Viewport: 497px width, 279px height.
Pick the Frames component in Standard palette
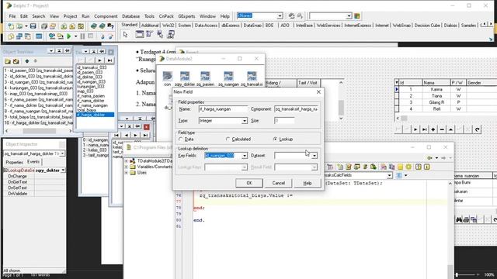point(140,34)
